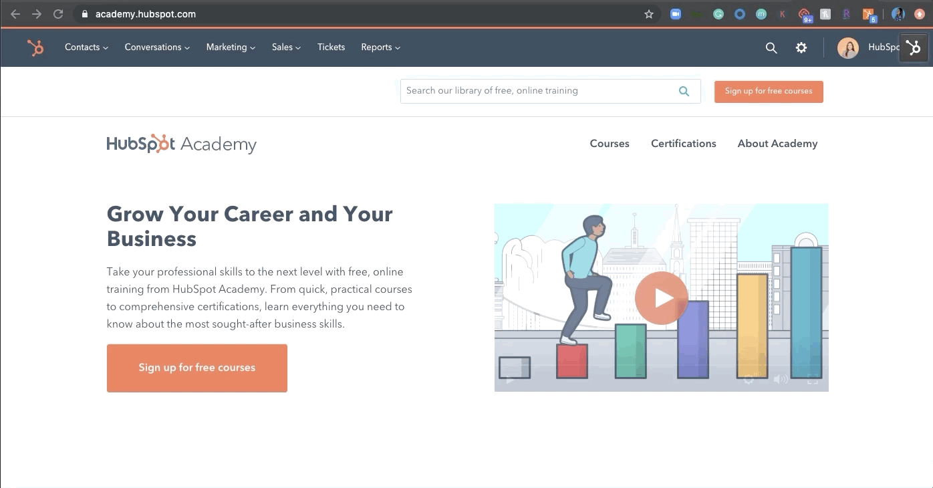The width and height of the screenshot is (933, 488).
Task: Click the red swirl extension with 9+ badge
Action: (805, 15)
